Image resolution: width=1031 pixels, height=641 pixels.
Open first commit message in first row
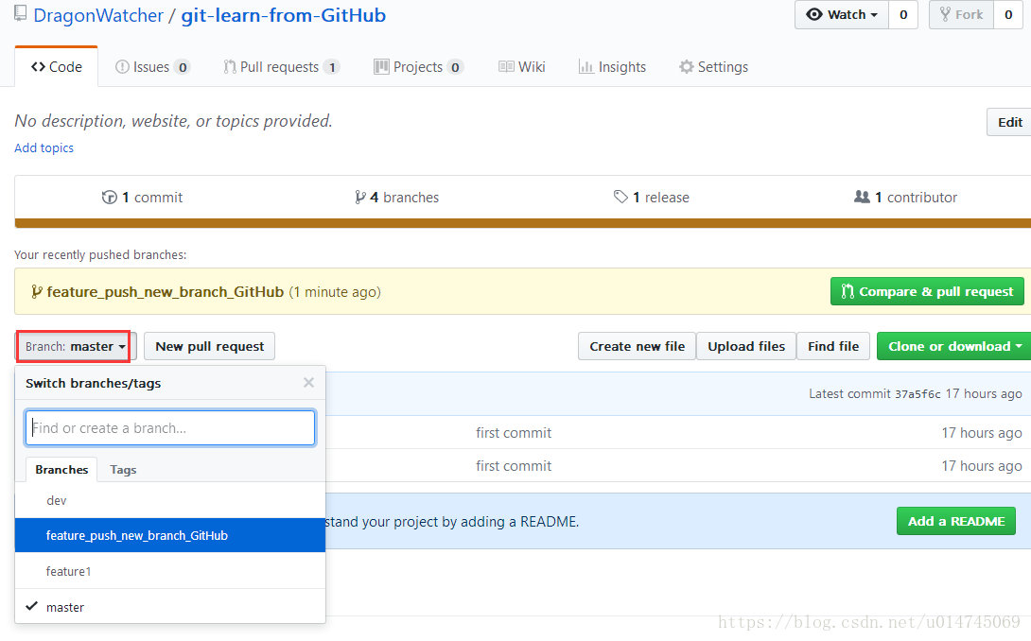point(514,433)
